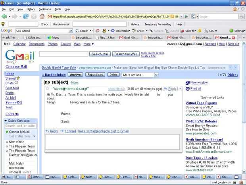Click the Report Spam button
This screenshot has width=246, height=185.
(x=95, y=75)
